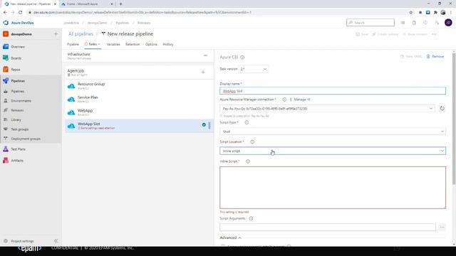Click the View YAML button
This screenshot has width=456, height=256.
click(411, 56)
